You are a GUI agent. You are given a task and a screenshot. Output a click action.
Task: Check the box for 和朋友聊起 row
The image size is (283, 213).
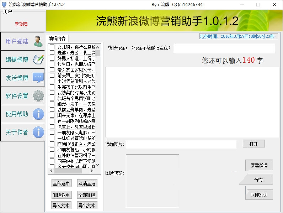[52, 150]
